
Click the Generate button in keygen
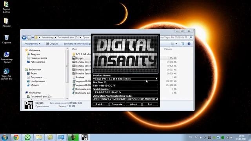[x=117, y=105]
